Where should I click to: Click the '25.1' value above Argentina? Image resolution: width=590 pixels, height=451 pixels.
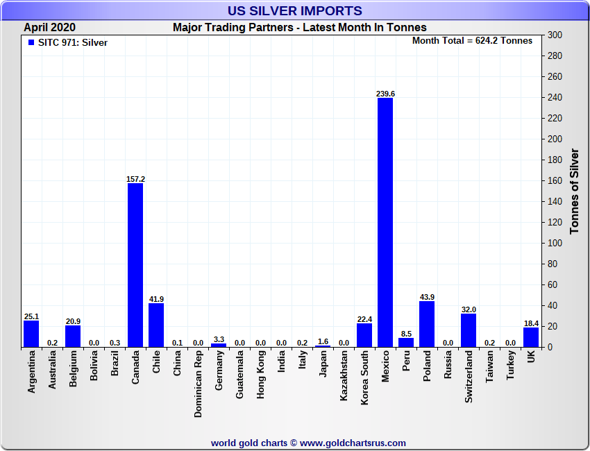click(x=31, y=316)
